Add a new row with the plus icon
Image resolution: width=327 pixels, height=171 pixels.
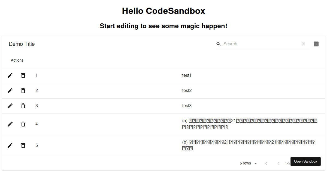point(316,44)
